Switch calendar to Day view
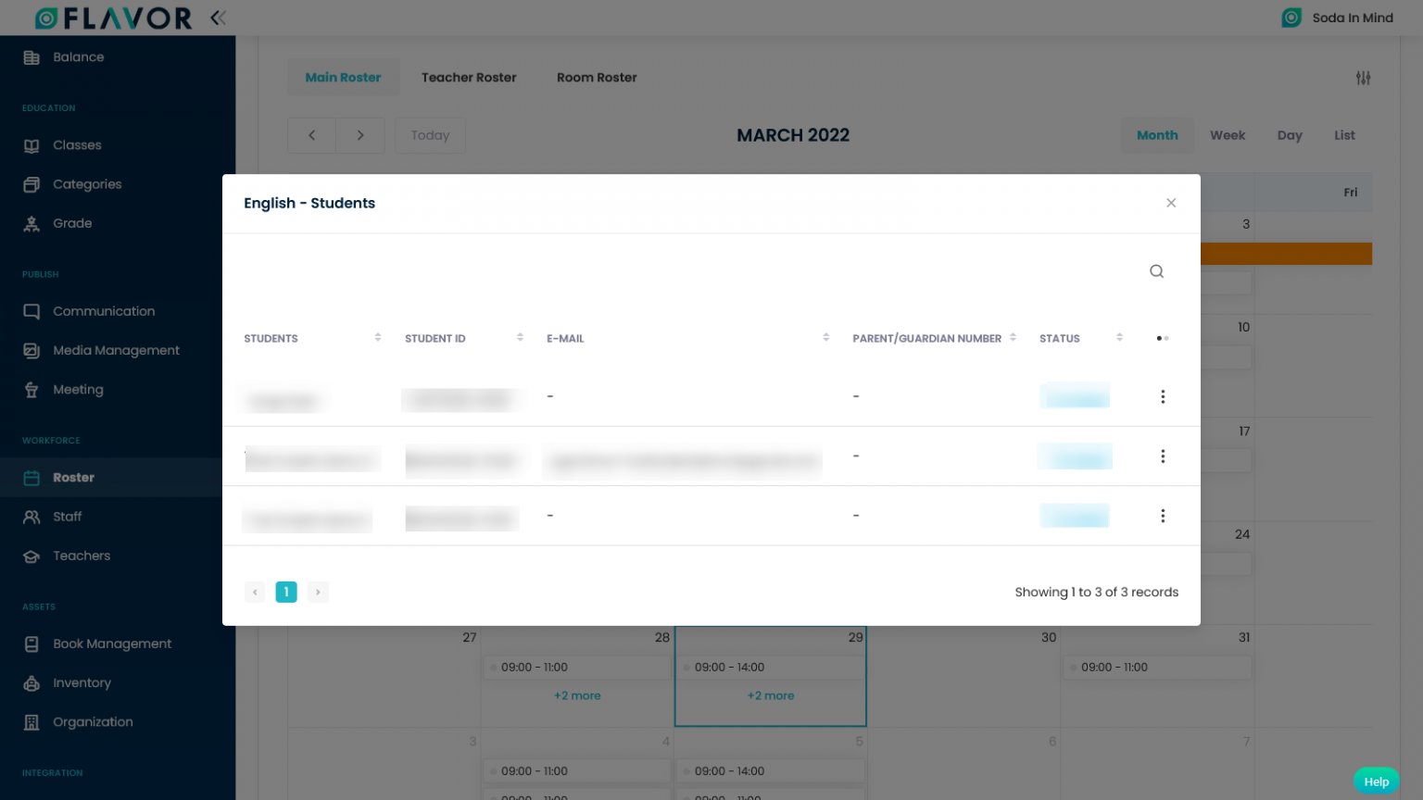 point(1290,135)
